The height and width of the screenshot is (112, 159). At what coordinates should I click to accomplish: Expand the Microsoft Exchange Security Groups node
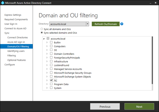coord(47,73)
